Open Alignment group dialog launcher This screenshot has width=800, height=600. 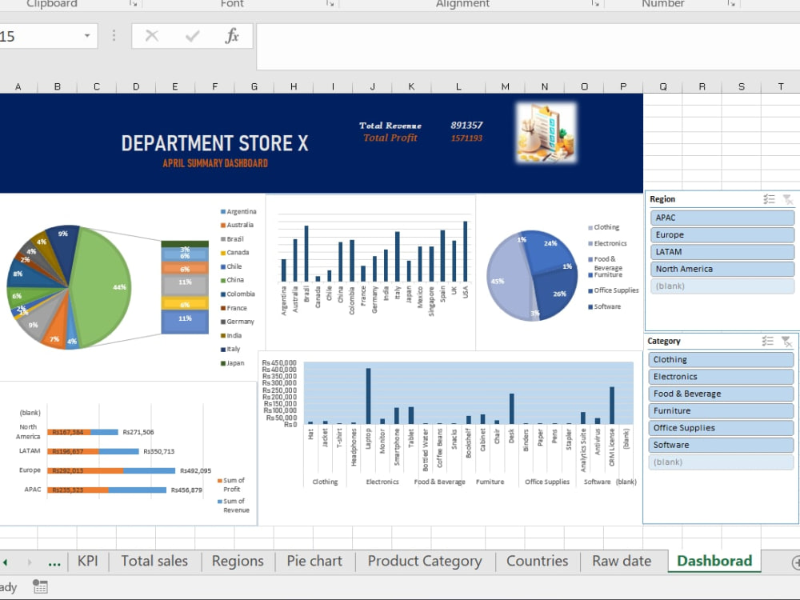[595, 3]
